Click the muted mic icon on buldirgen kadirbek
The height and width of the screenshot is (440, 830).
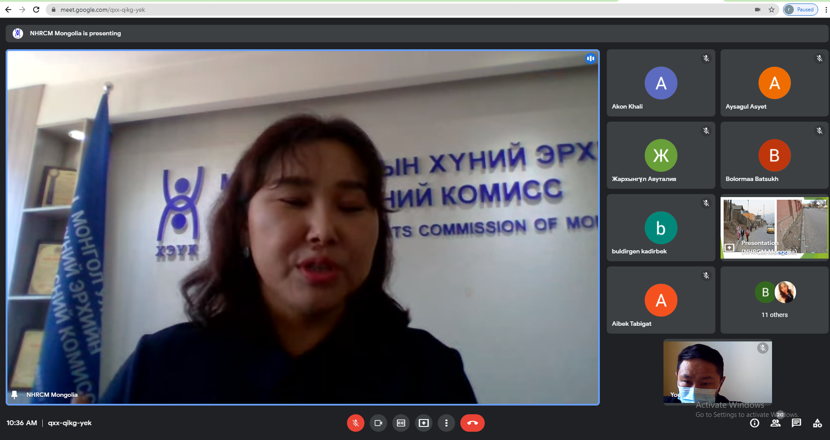[x=706, y=203]
